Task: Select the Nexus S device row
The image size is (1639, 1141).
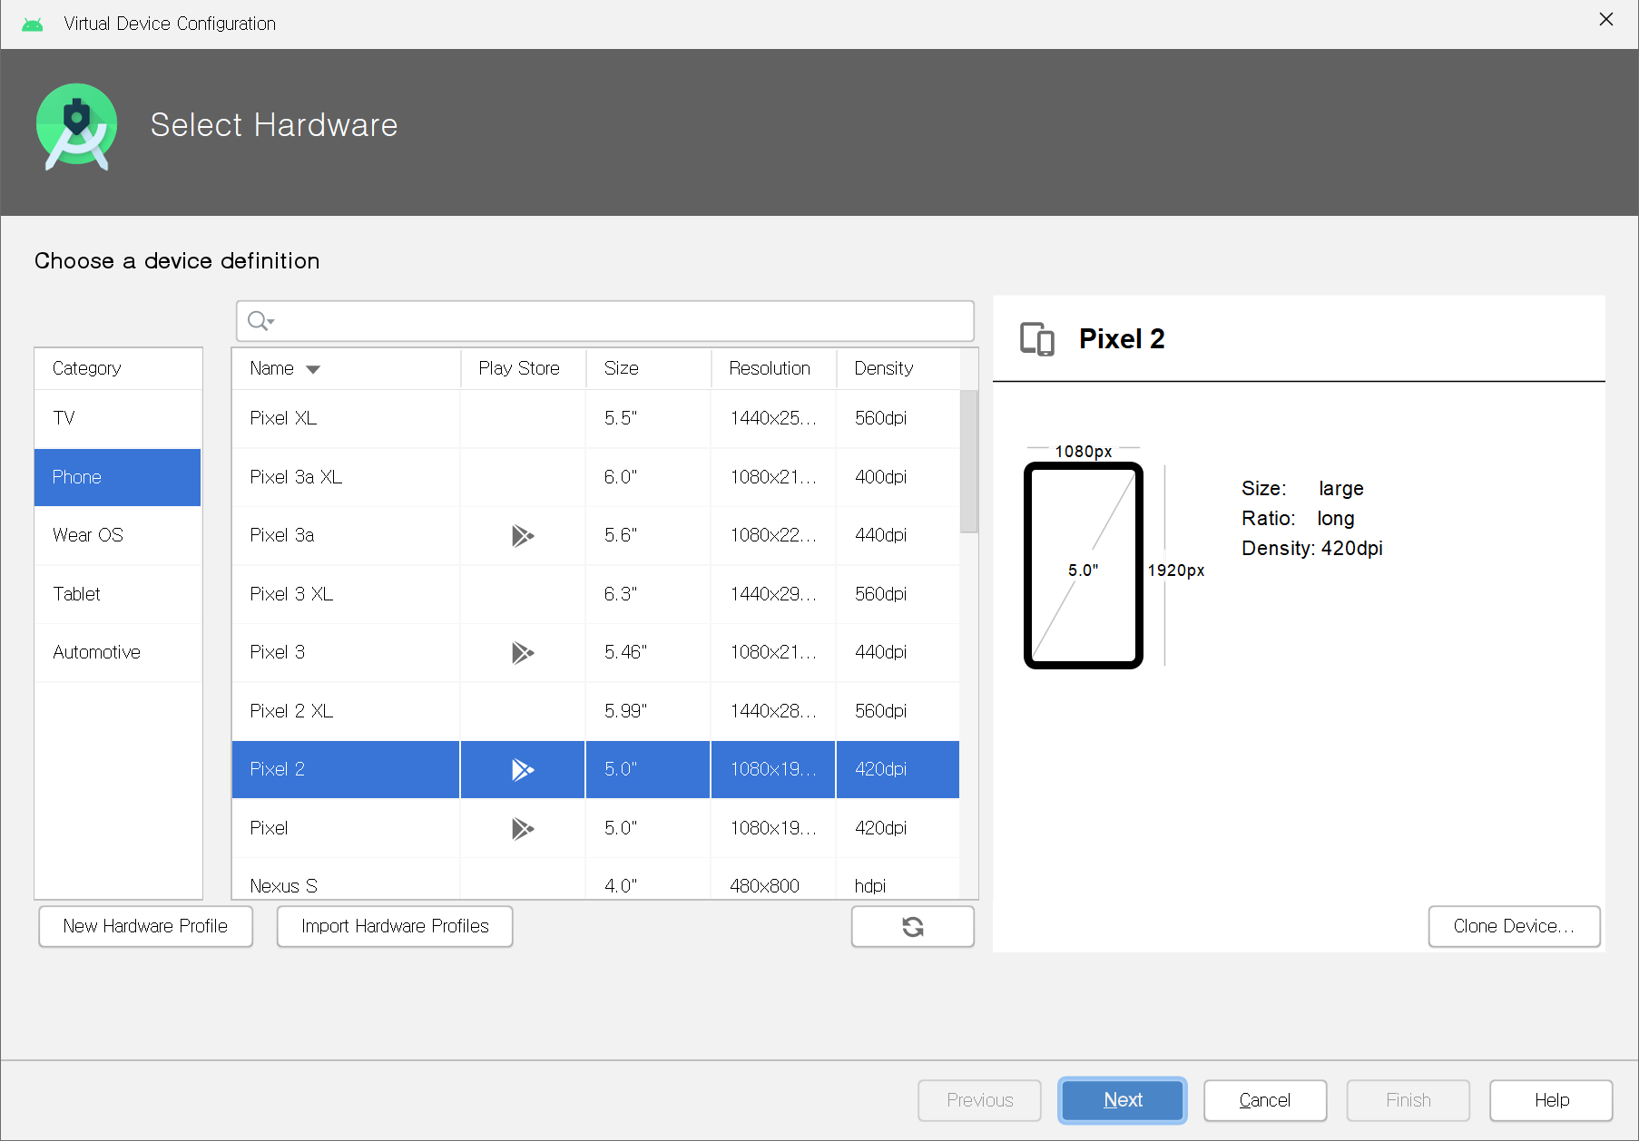Action: click(595, 880)
